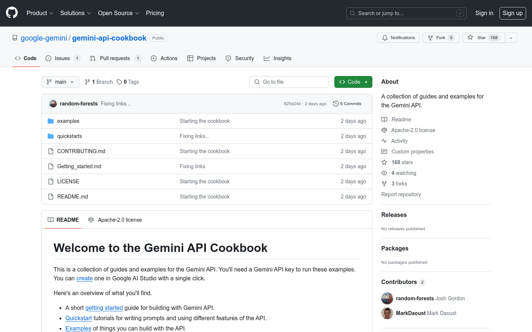Open the google-gemini owner link
Image resolution: width=532 pixels, height=332 pixels.
tap(44, 38)
